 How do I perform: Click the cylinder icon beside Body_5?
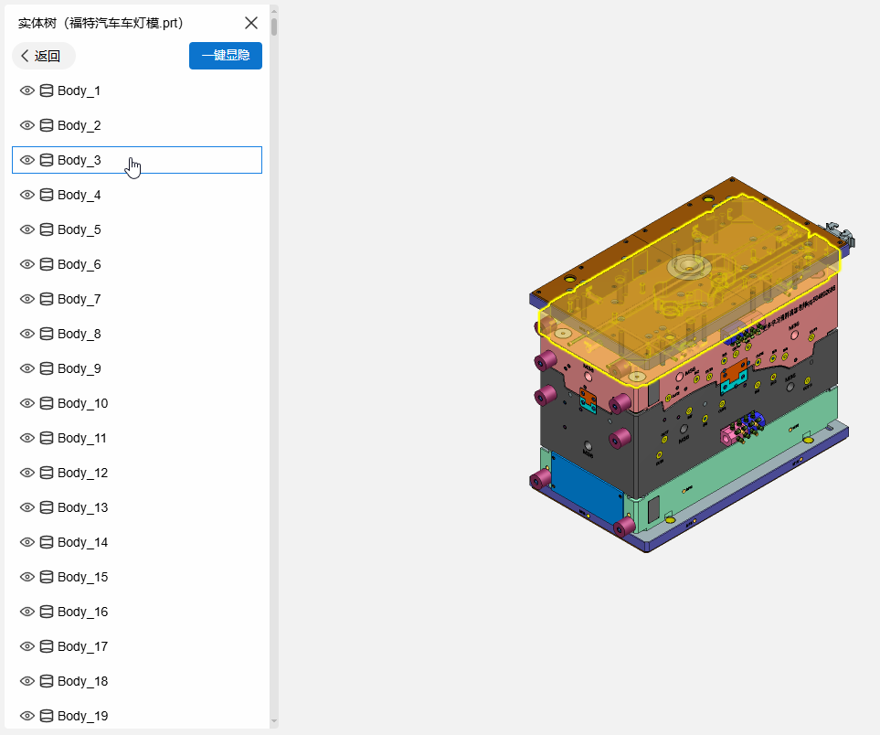pos(47,229)
